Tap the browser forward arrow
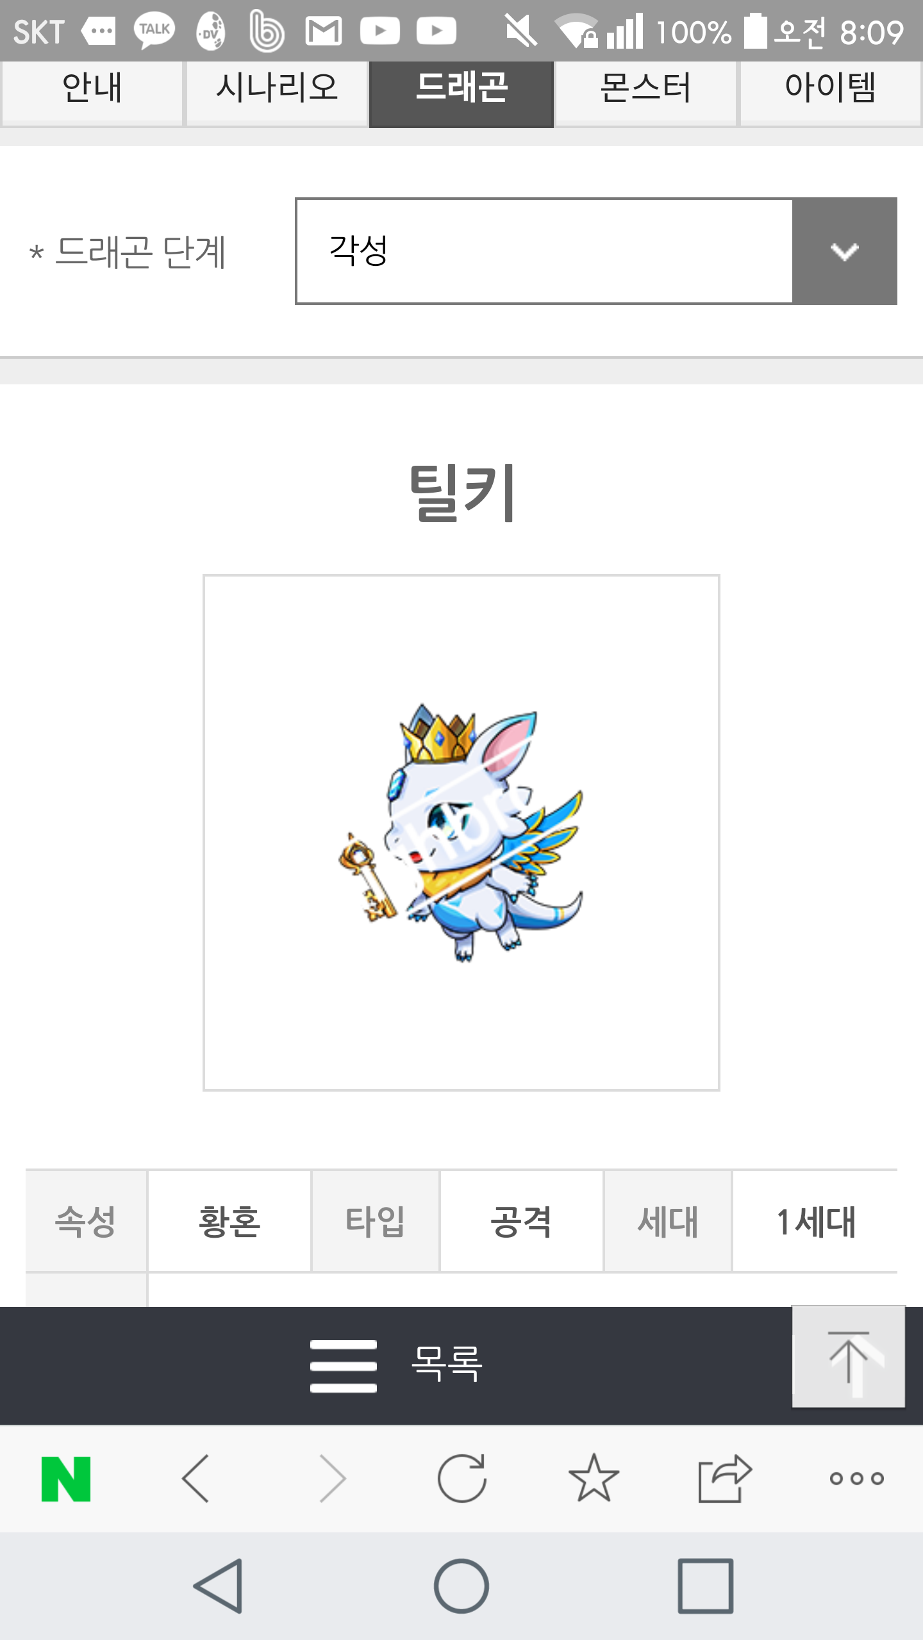 (x=333, y=1479)
